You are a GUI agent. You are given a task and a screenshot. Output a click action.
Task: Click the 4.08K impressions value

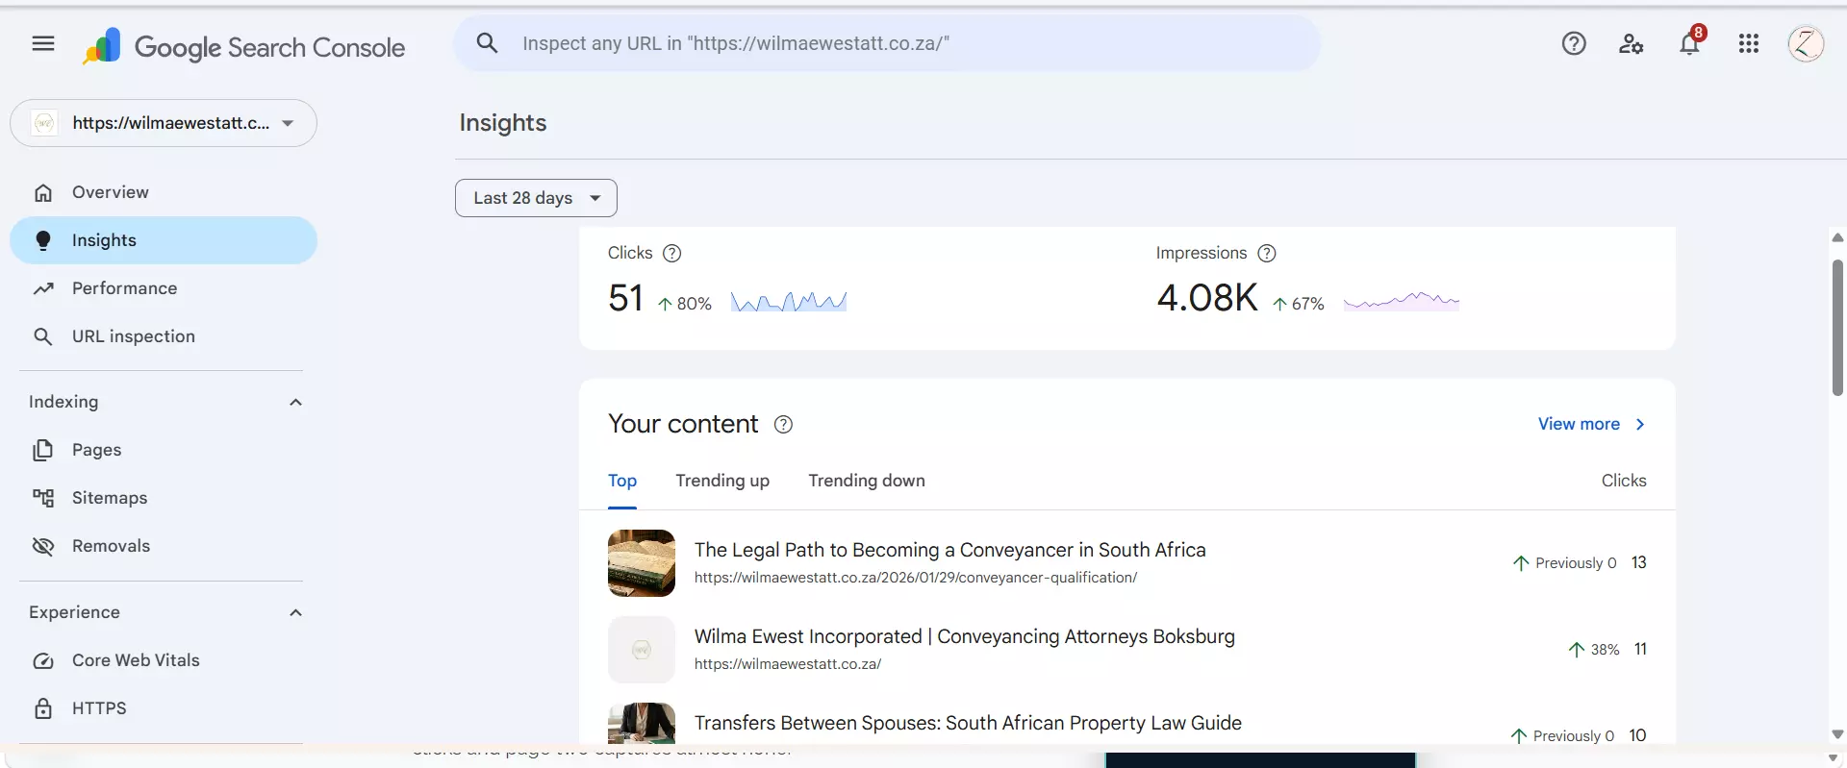pos(1207,298)
